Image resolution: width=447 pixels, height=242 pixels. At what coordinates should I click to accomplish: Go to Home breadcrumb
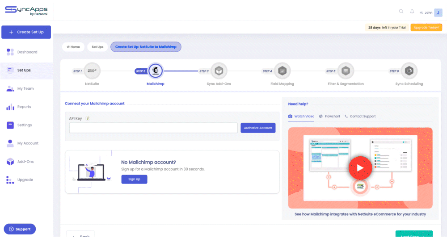coord(73,47)
